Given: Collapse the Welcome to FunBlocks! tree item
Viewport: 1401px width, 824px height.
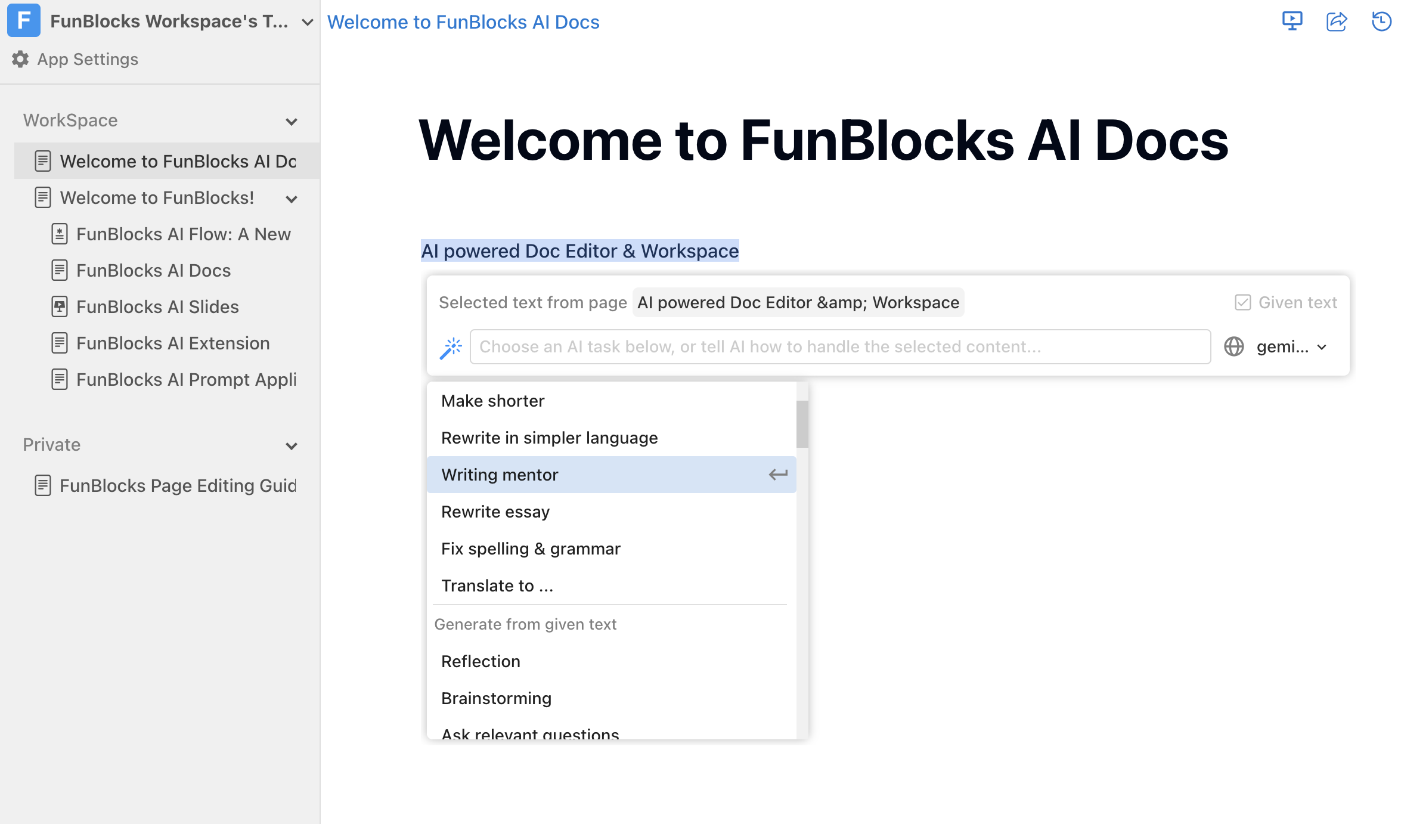Looking at the screenshot, I should [292, 199].
